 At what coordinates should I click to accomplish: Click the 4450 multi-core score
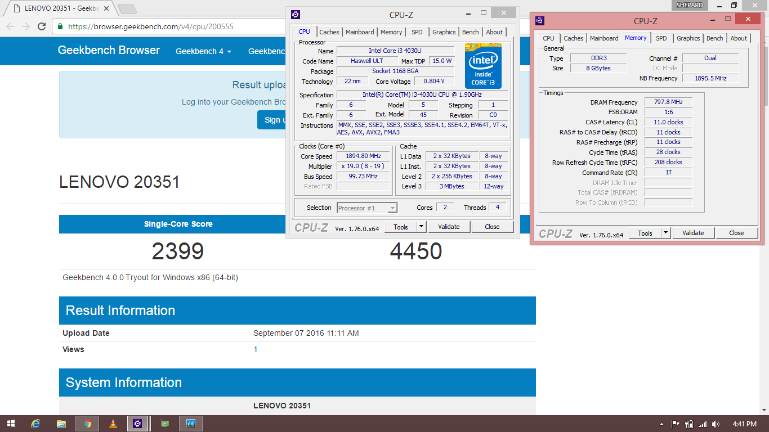point(416,251)
